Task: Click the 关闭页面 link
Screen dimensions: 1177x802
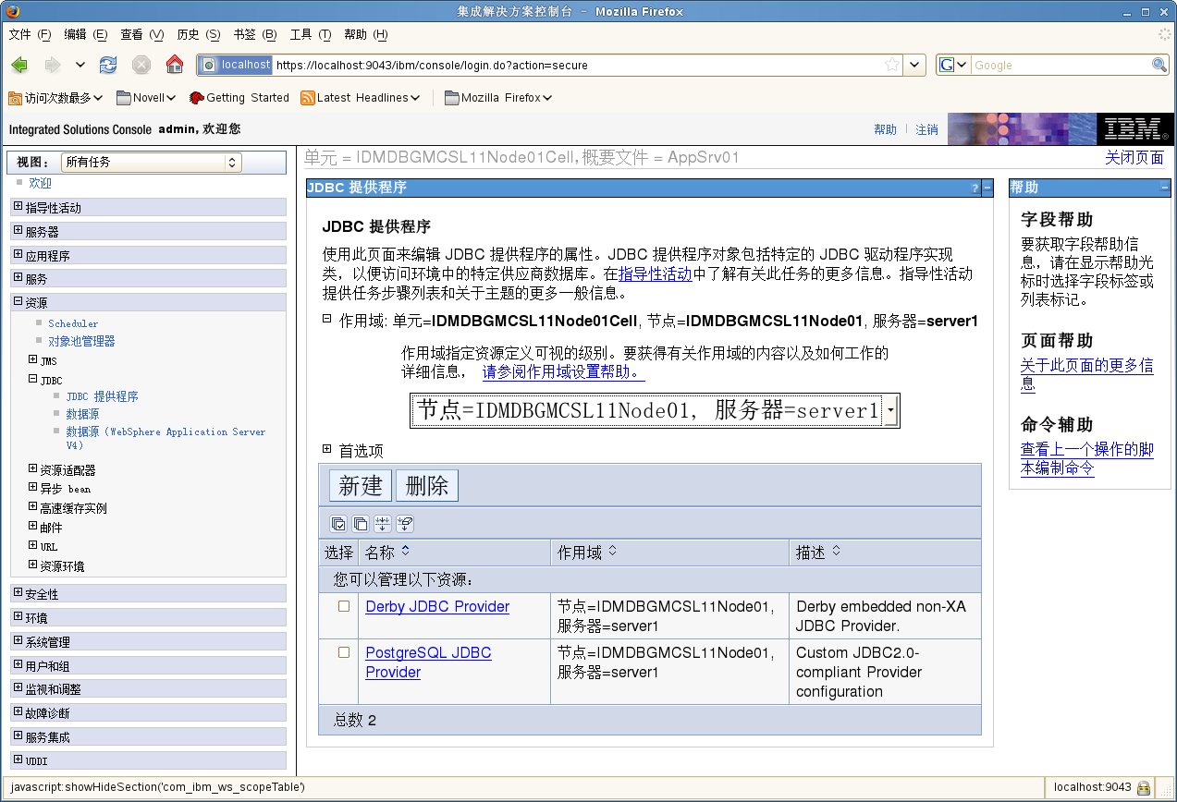Action: pyautogui.click(x=1134, y=158)
